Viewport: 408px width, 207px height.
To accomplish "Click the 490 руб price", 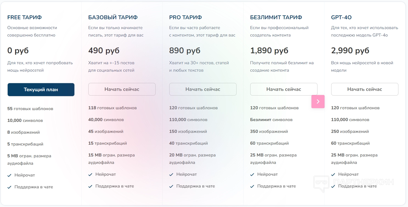I will 104,51.
